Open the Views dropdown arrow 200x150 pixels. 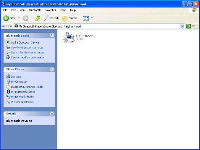coord(92,18)
